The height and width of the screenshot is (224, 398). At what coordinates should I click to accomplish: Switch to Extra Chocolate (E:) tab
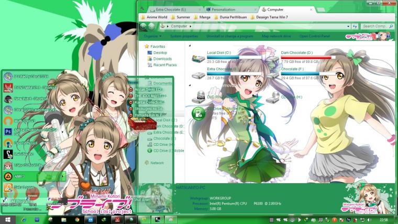175,9
